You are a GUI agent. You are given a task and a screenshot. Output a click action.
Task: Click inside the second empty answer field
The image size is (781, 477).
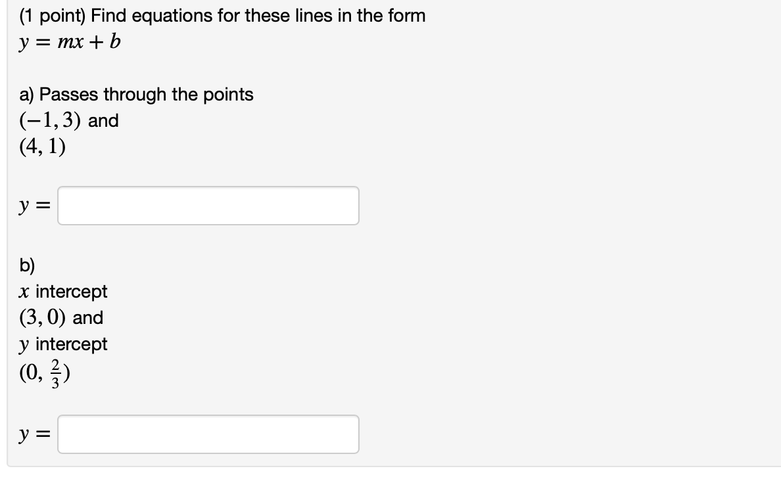click(208, 434)
